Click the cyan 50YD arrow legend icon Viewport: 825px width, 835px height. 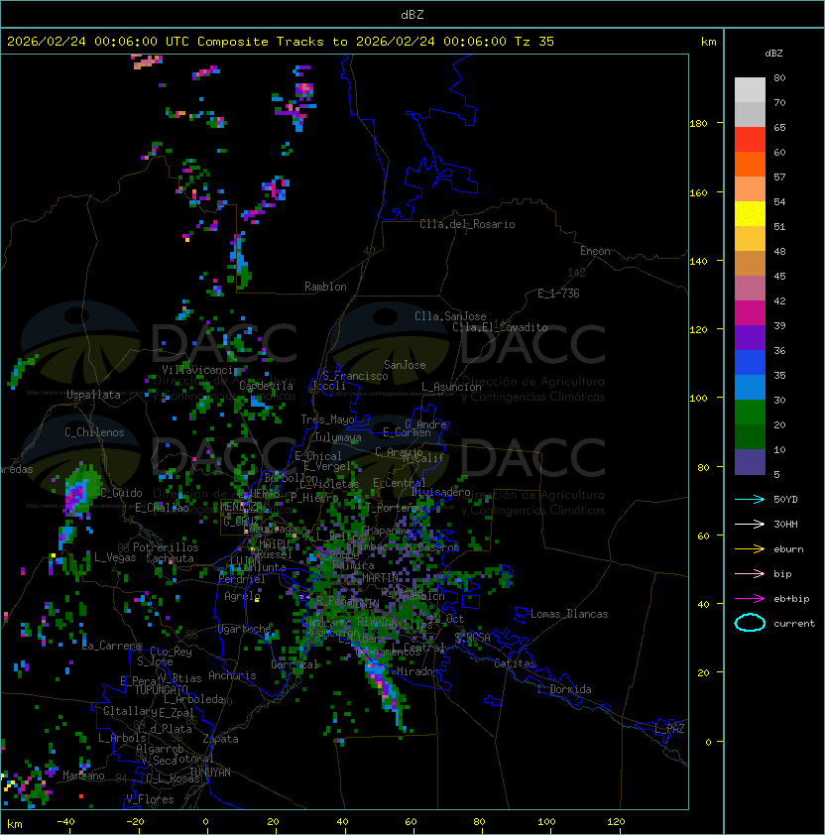(750, 500)
